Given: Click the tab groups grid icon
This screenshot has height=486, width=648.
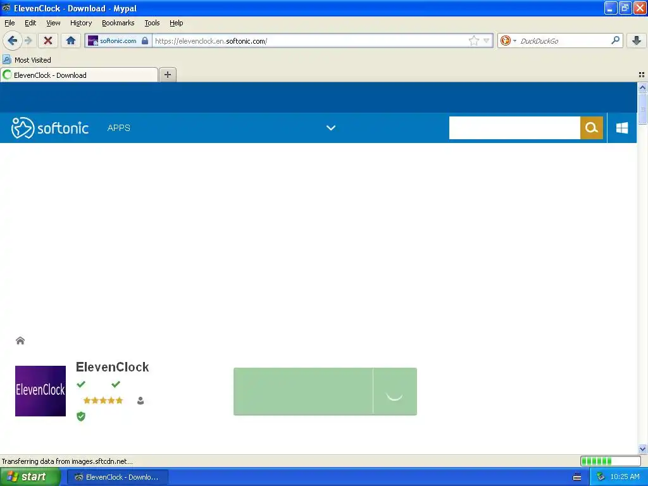Looking at the screenshot, I should pyautogui.click(x=642, y=75).
